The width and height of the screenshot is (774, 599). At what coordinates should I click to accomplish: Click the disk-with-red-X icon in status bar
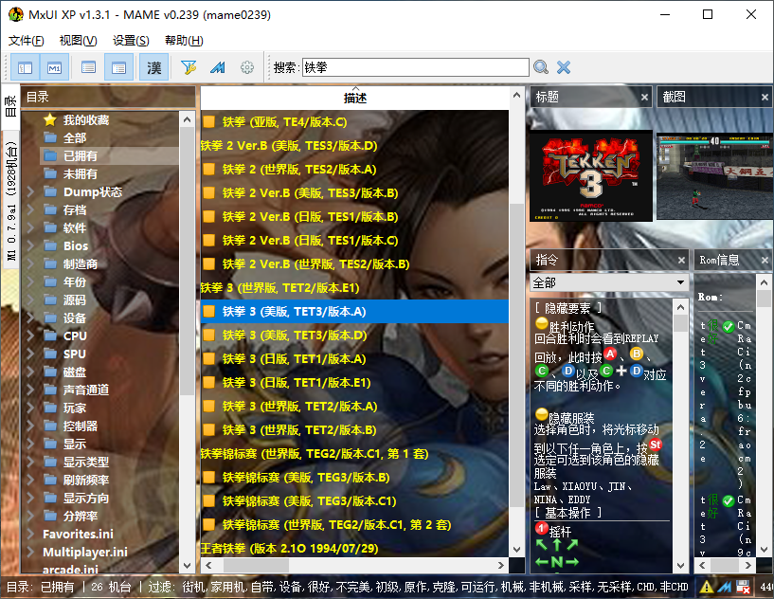coord(743,586)
